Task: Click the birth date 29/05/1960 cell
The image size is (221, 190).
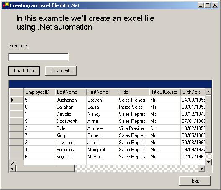Action: coord(193,135)
